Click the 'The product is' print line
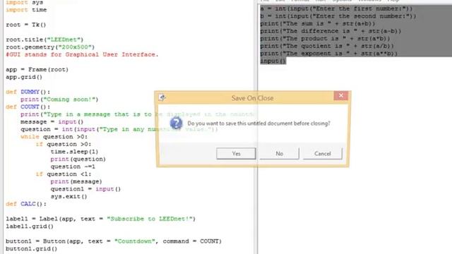 (x=325, y=39)
